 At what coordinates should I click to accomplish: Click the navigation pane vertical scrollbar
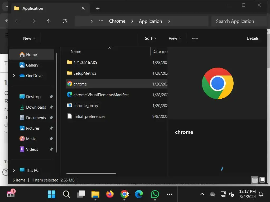coord(57,103)
